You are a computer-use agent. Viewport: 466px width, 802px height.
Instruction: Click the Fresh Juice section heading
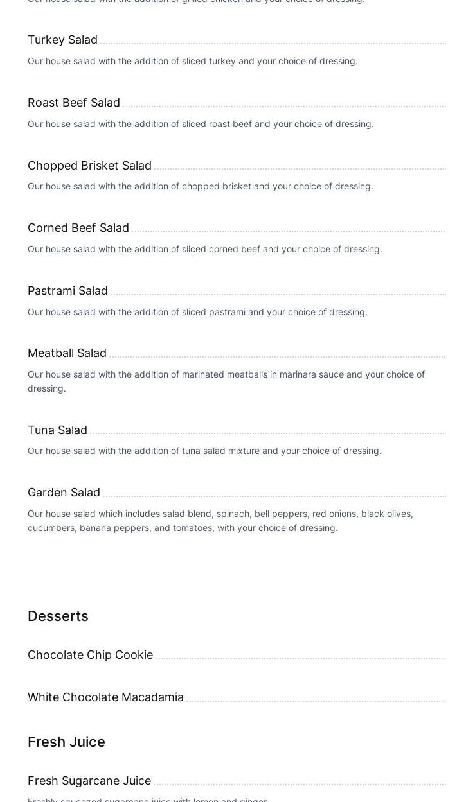(66, 742)
